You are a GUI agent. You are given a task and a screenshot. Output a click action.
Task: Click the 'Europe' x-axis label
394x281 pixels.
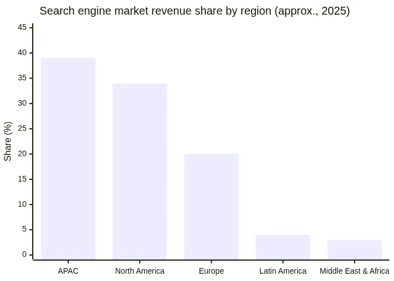point(211,271)
